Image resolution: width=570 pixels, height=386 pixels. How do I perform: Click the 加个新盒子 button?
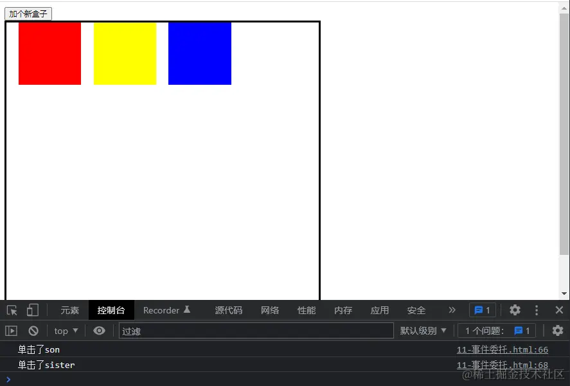pos(28,14)
